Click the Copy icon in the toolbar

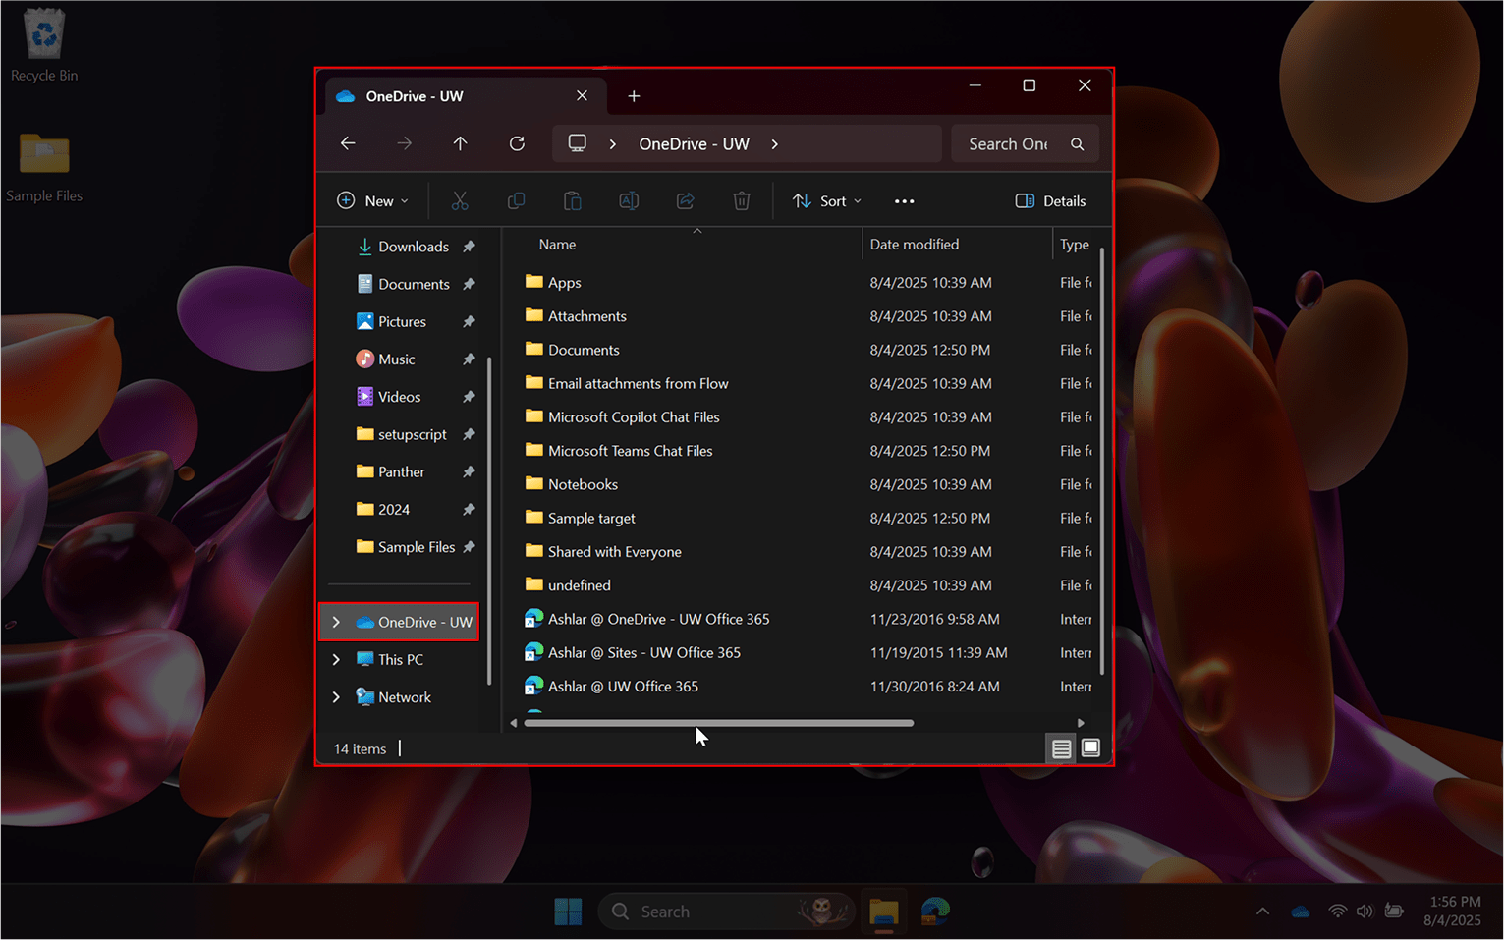[x=516, y=200]
